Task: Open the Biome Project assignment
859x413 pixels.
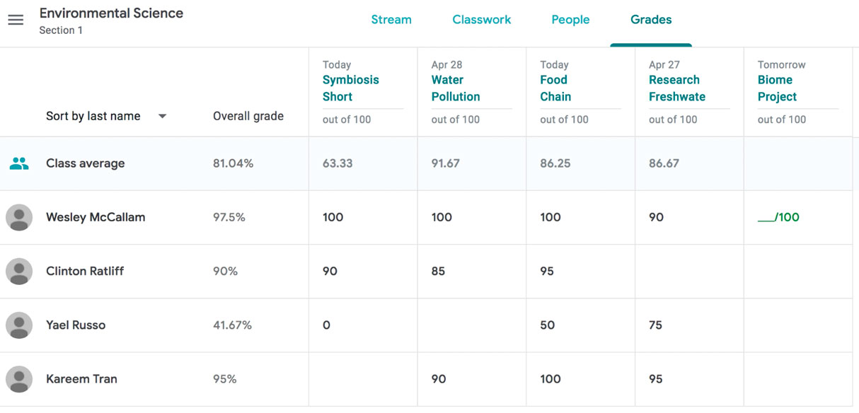Action: point(778,87)
